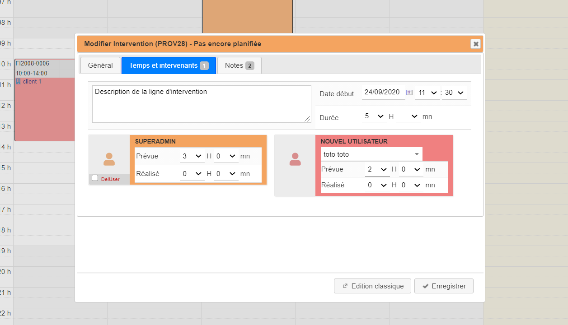Click the Edition classique button
Screen dimensions: 568x325
372,286
